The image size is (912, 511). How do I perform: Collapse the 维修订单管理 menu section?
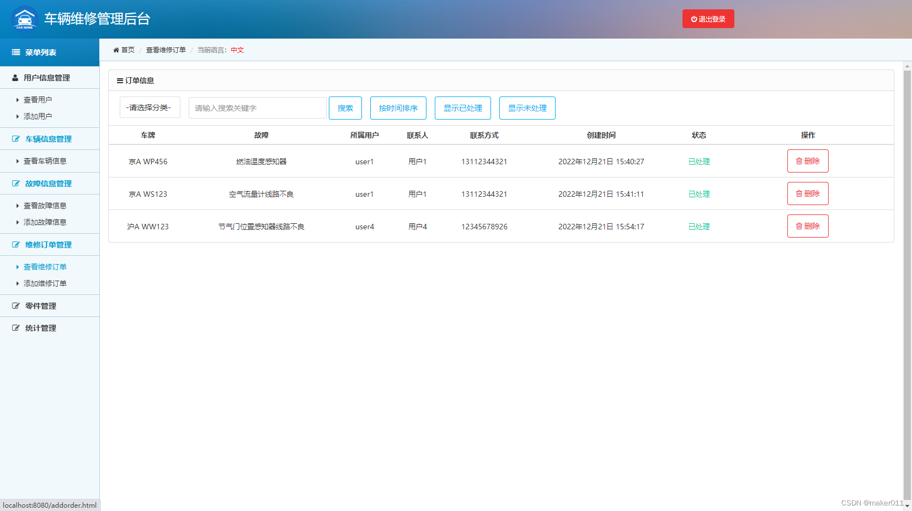50,245
